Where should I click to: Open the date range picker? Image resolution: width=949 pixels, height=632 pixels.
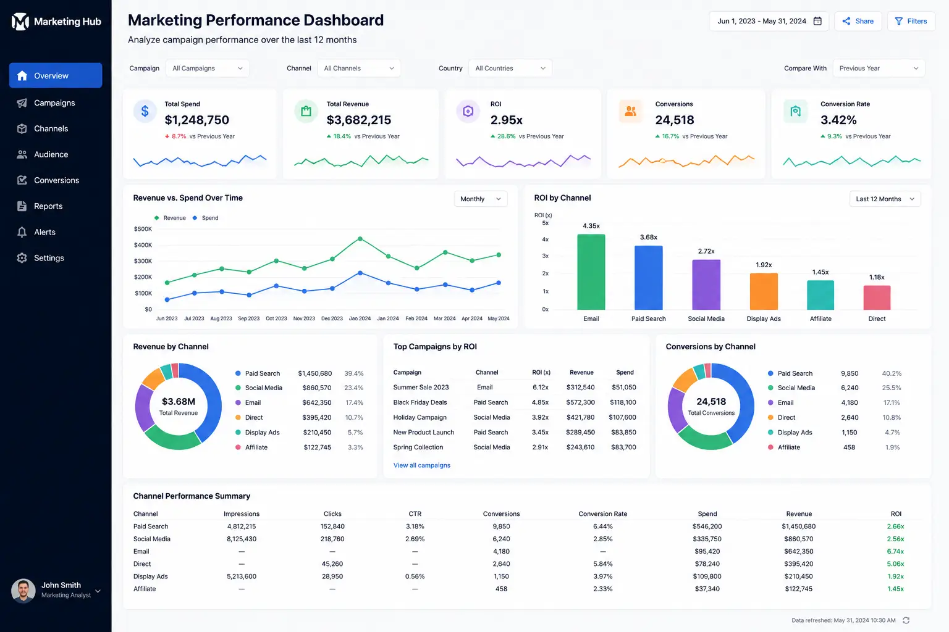[769, 21]
